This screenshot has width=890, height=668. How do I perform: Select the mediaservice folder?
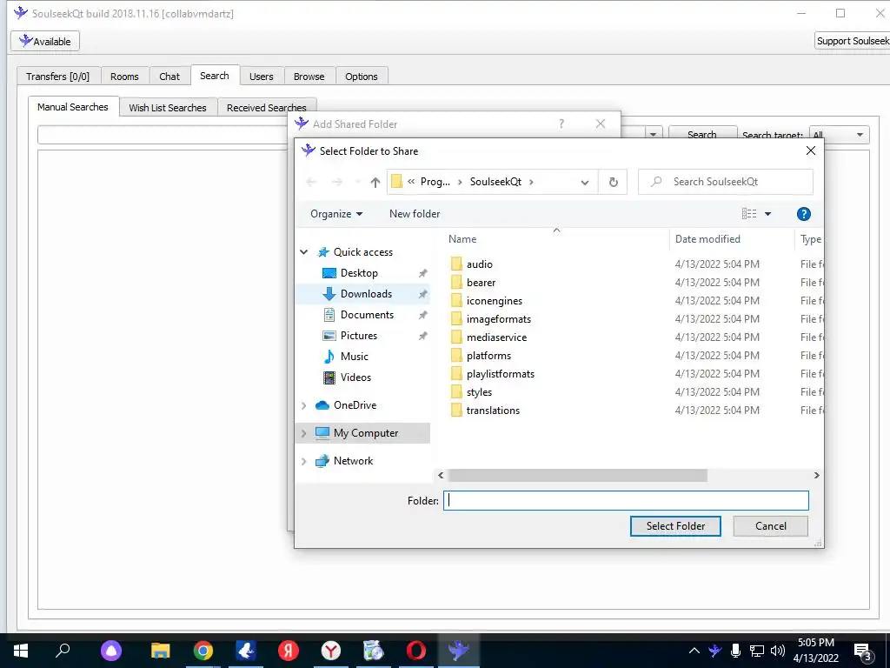coord(496,337)
